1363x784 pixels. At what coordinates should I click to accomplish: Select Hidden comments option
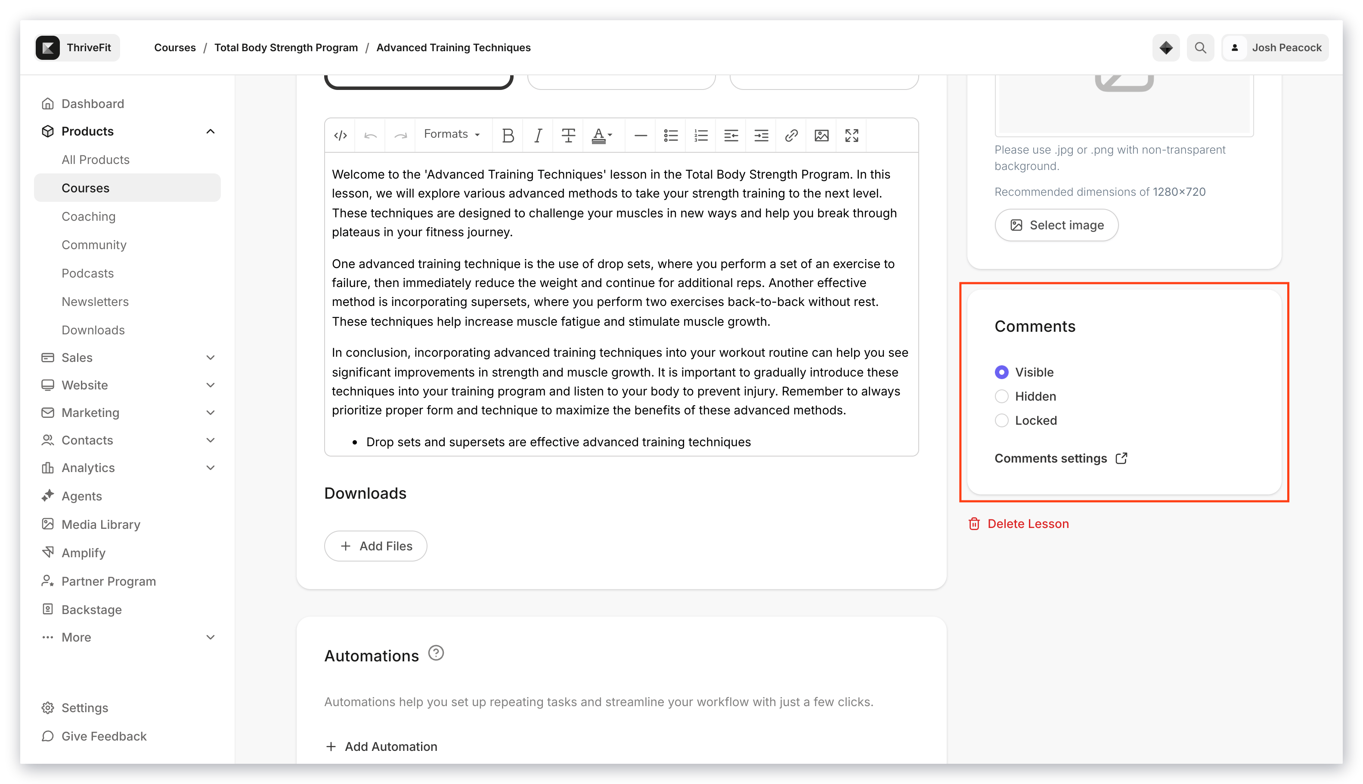coord(1001,396)
